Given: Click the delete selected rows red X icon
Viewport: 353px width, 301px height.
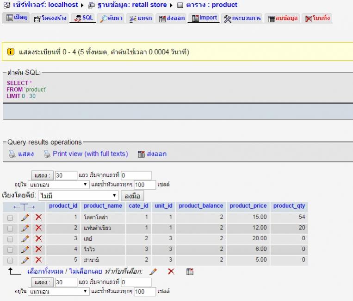Looking at the screenshot, I should click(171, 271).
